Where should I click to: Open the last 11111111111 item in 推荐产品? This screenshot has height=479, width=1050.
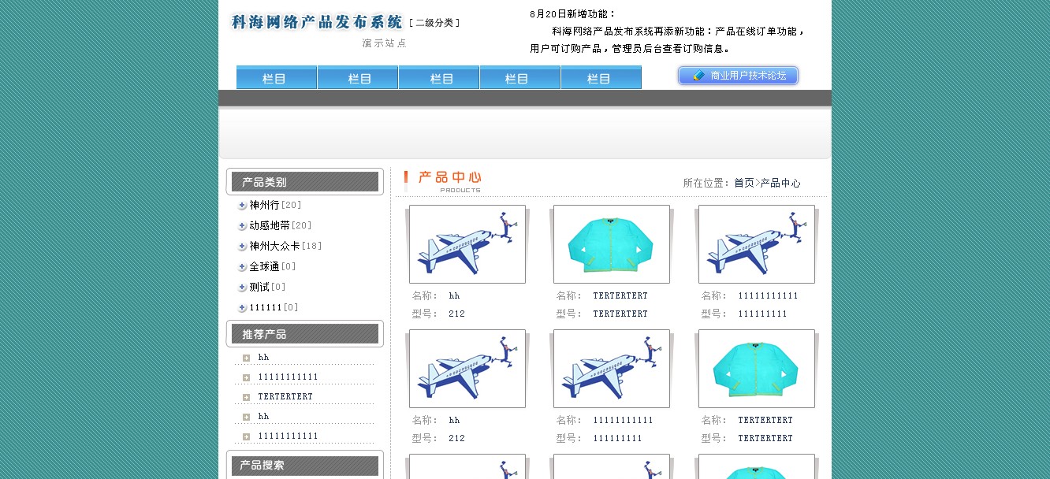pyautogui.click(x=288, y=436)
